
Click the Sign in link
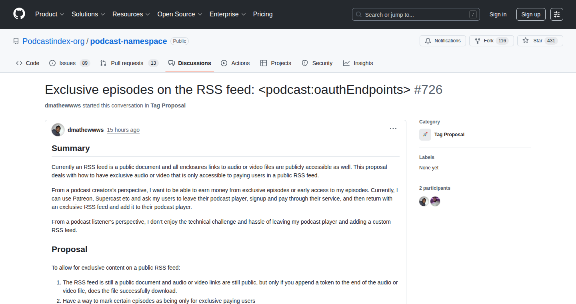[x=498, y=14]
